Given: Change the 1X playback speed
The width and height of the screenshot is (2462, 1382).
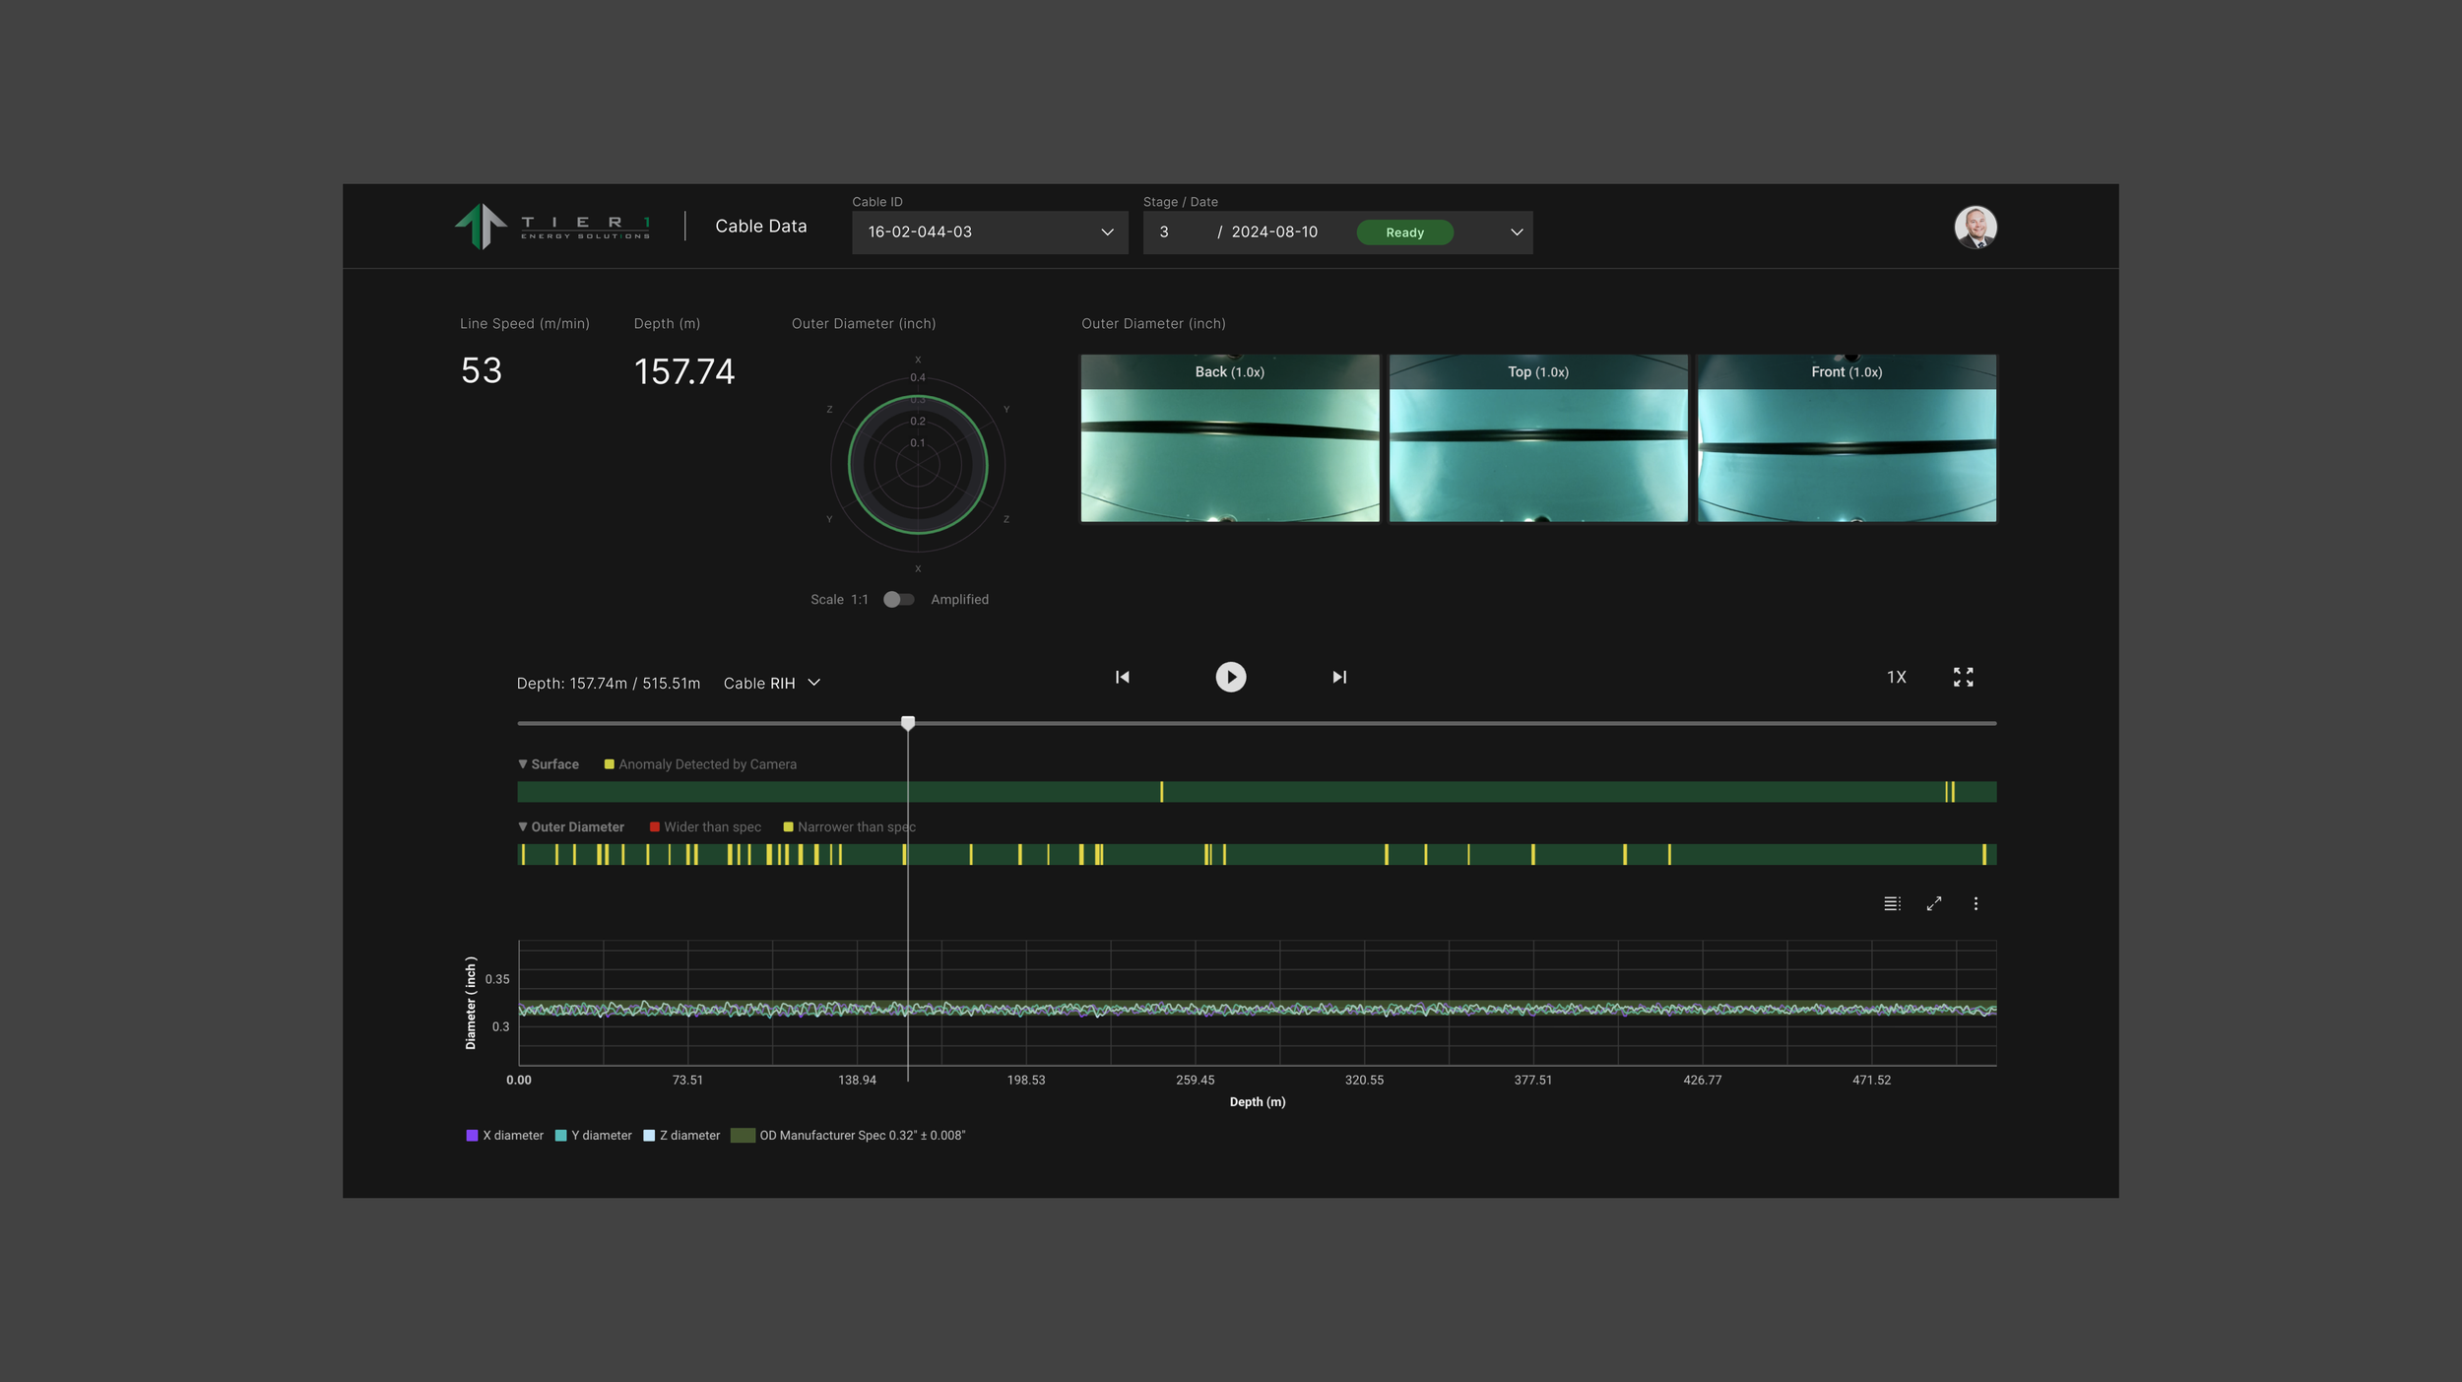Looking at the screenshot, I should pos(1896,677).
